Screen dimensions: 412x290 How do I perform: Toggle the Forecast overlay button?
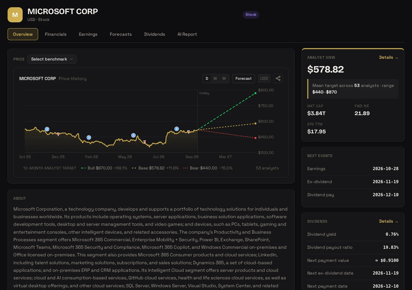click(243, 78)
